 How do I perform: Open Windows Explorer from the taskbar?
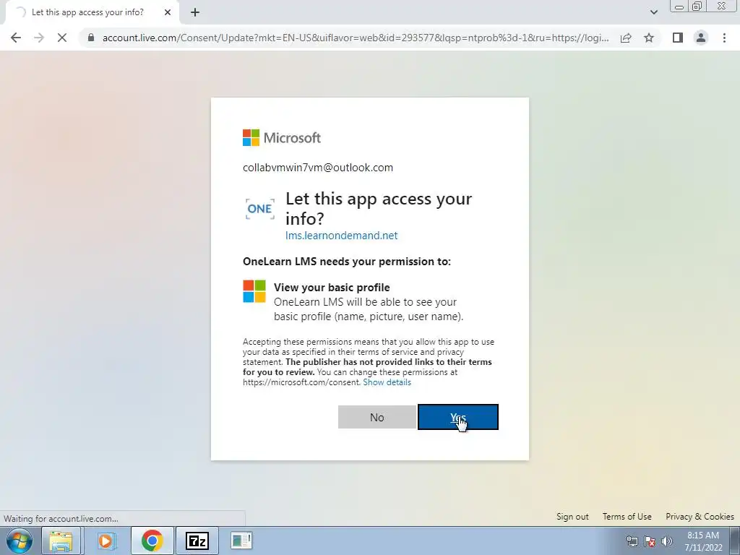[x=61, y=541]
